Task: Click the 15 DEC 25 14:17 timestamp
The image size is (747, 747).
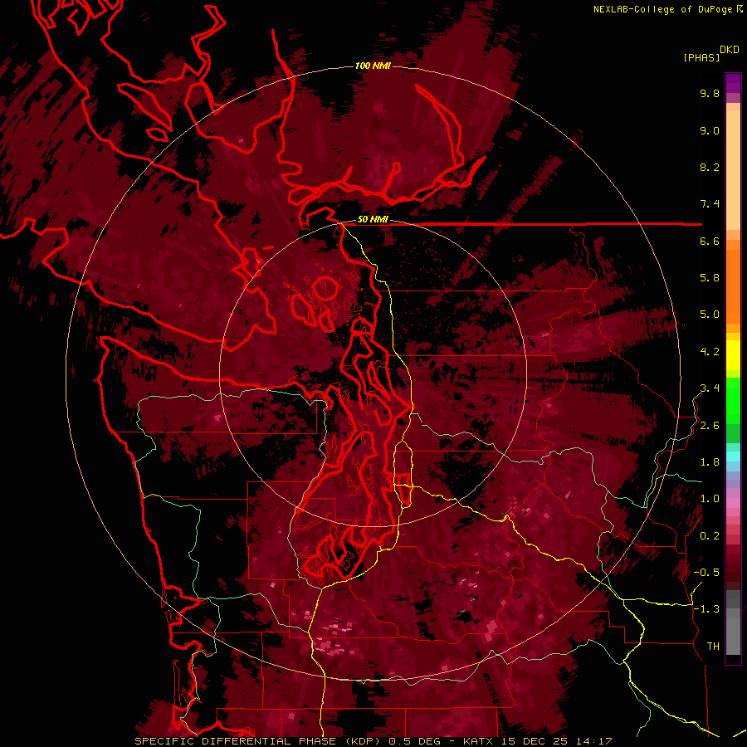Action: pyautogui.click(x=556, y=741)
